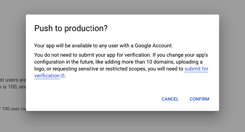Click the dimmed backdrop above the dialog
Image resolution: width=245 pixels, height=132 pixels.
[122, 7]
